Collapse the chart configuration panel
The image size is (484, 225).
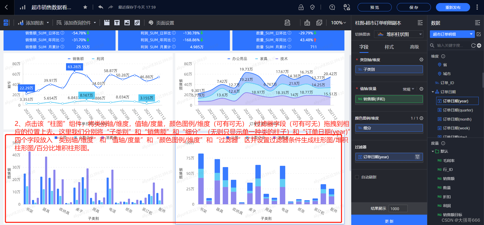pos(420,23)
